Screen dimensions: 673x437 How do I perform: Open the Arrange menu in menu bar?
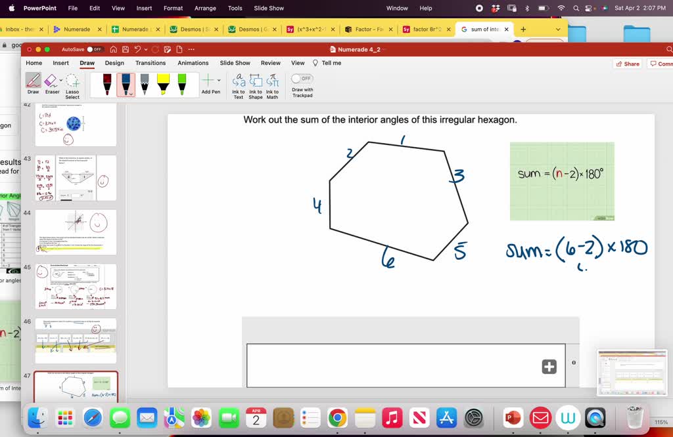(205, 8)
